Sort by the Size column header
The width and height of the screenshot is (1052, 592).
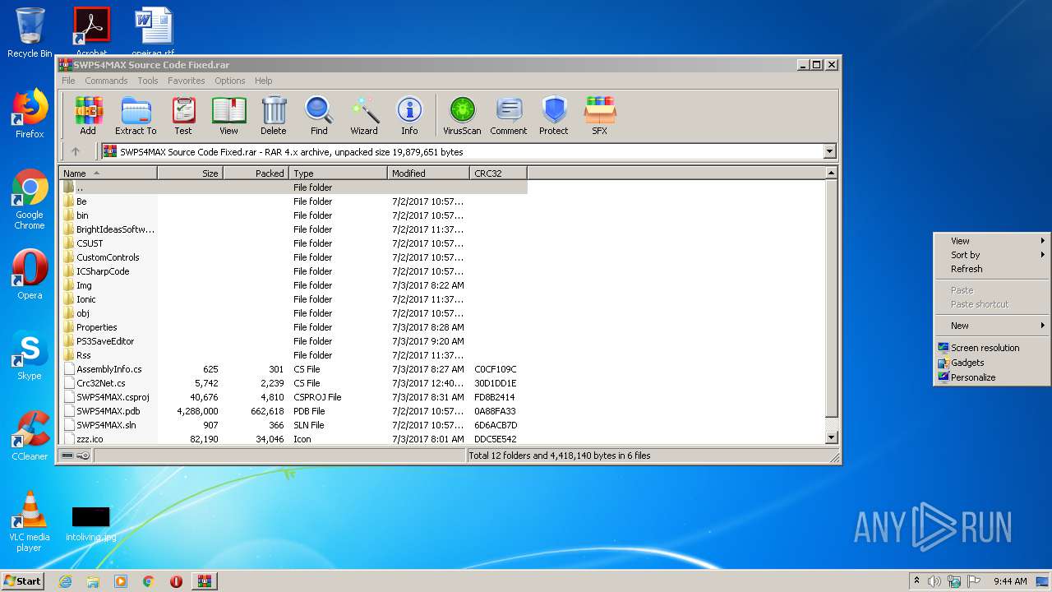(190, 173)
